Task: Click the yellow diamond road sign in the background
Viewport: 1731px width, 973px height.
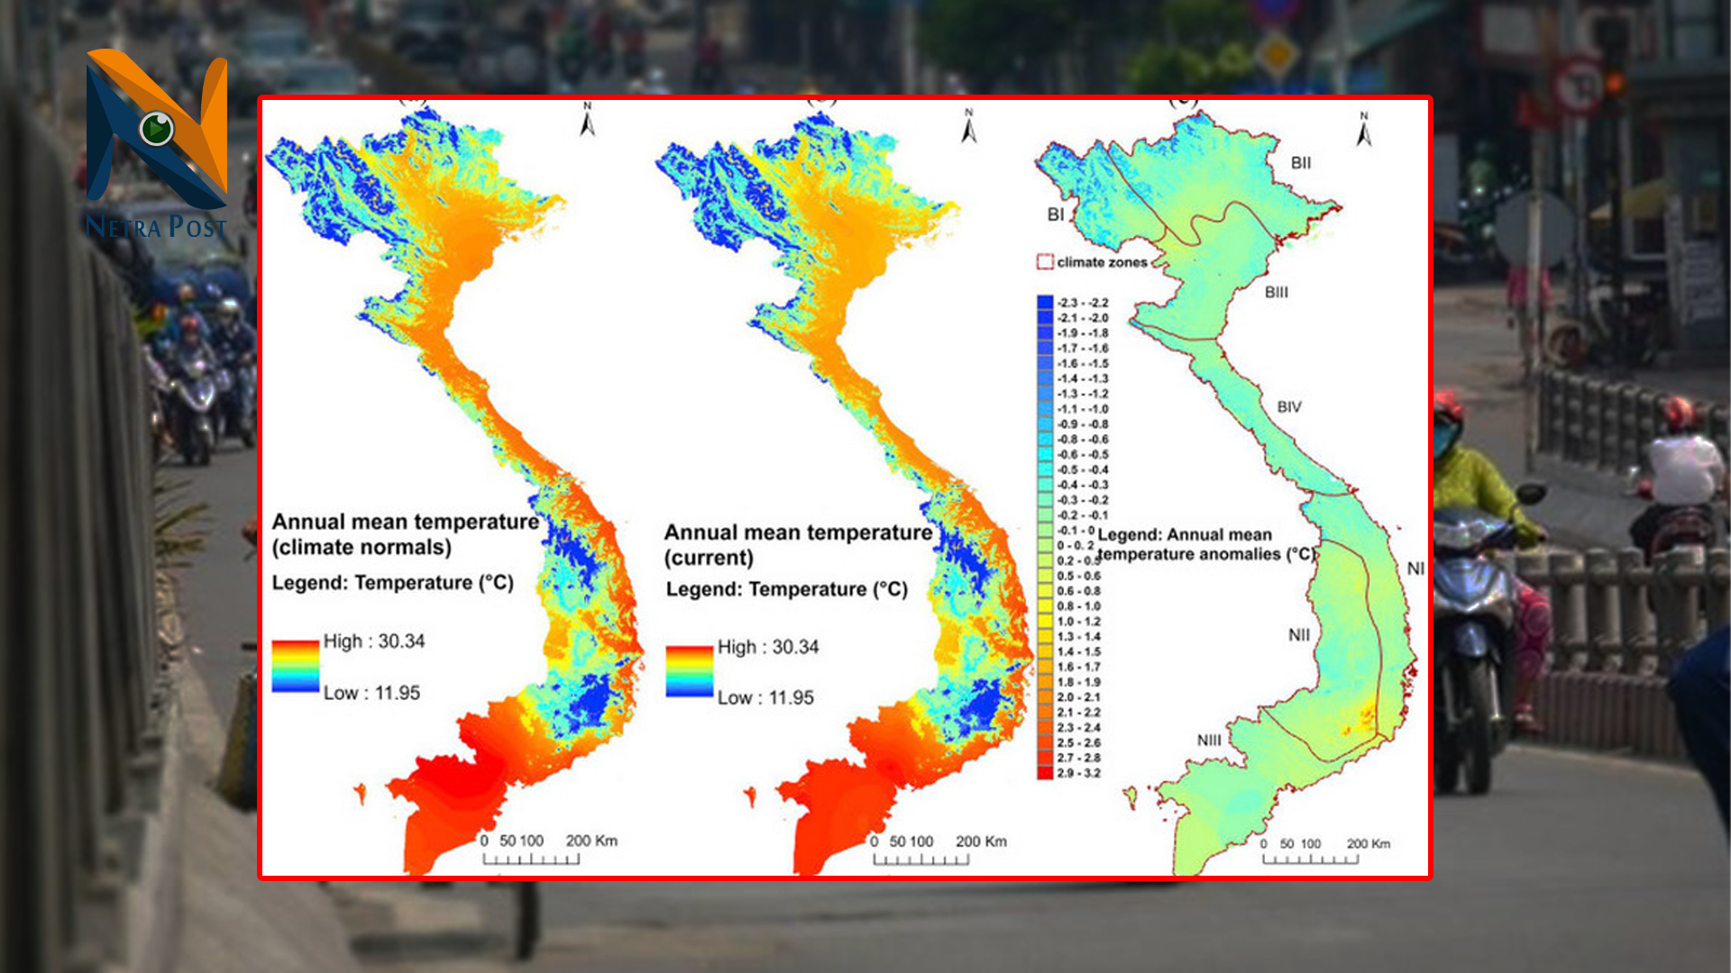Action: (x=1277, y=54)
